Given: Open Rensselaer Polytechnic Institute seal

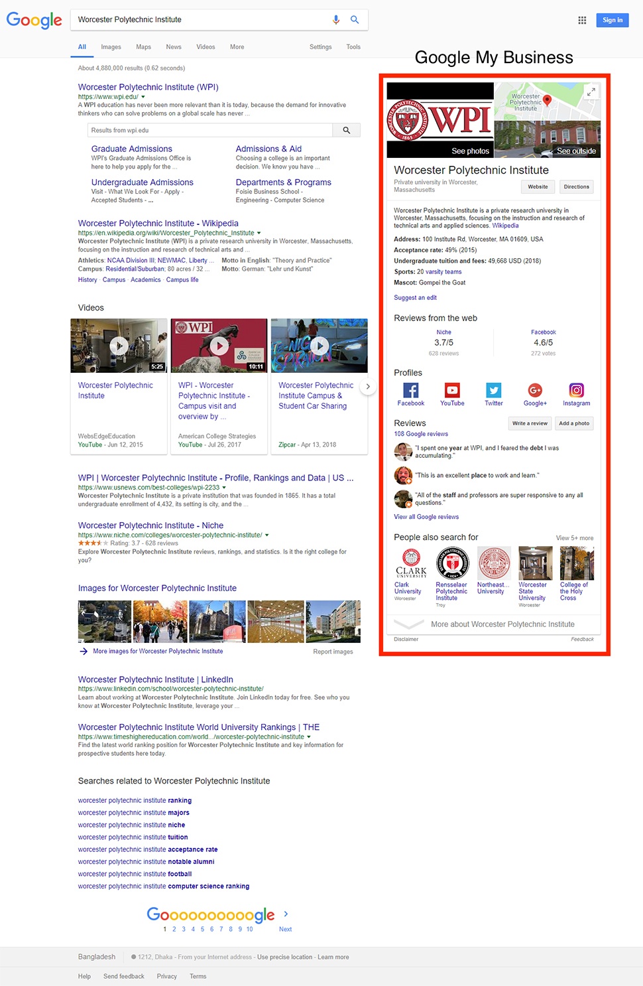Looking at the screenshot, I should 453,563.
